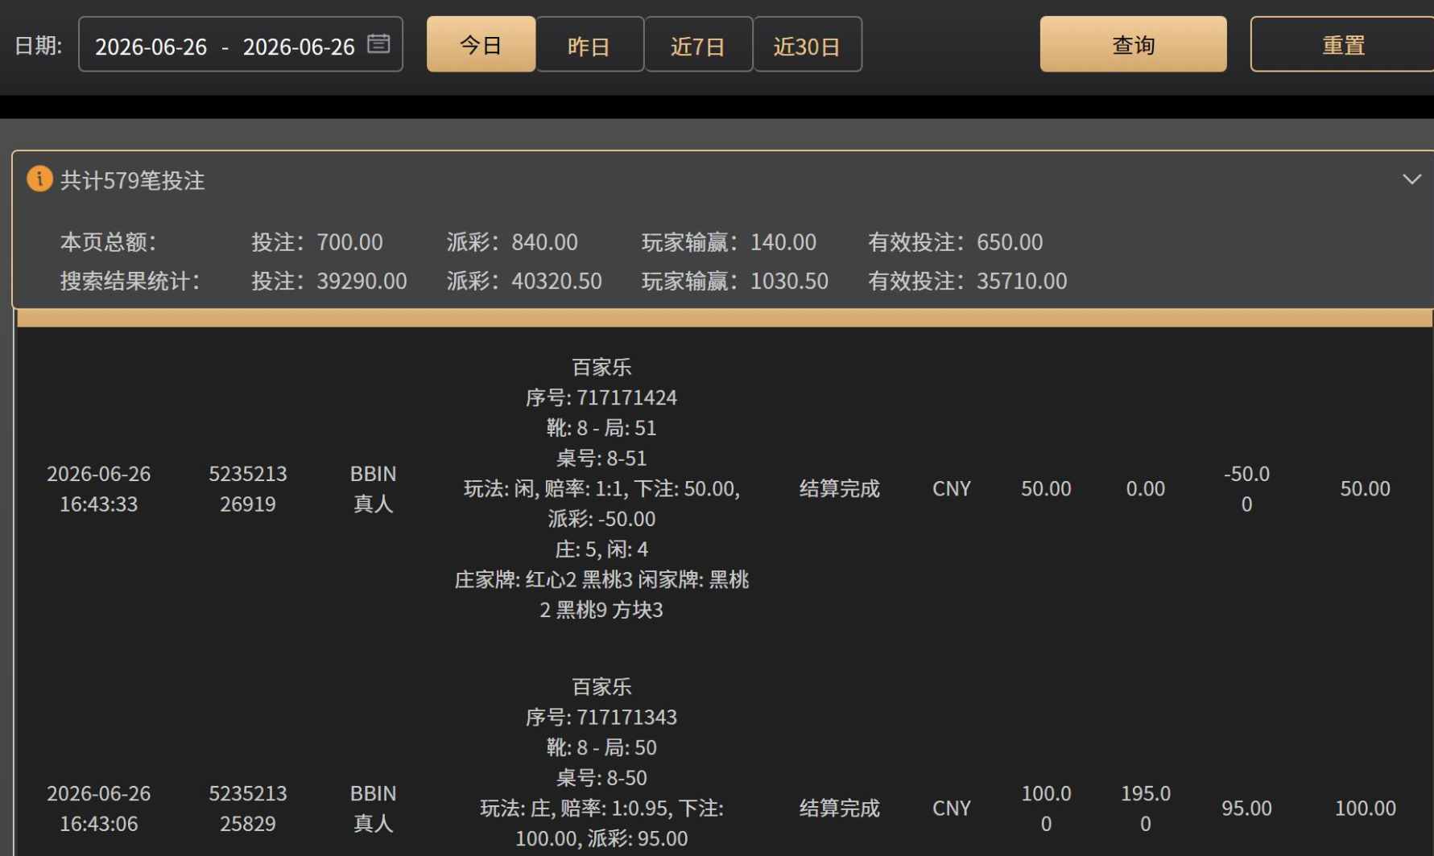Click the serial number 序号: 717171343
Image resolution: width=1434 pixels, height=856 pixels.
click(x=601, y=717)
